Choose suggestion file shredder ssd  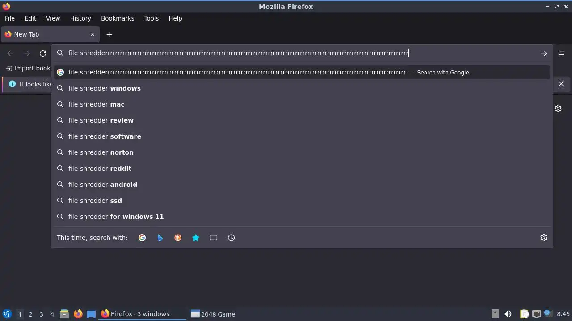click(302, 201)
